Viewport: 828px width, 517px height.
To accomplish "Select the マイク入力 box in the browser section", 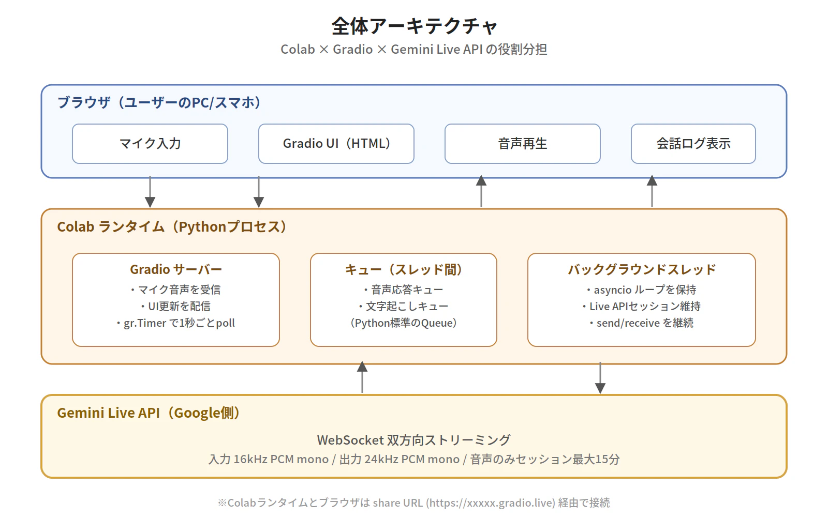I will point(150,144).
